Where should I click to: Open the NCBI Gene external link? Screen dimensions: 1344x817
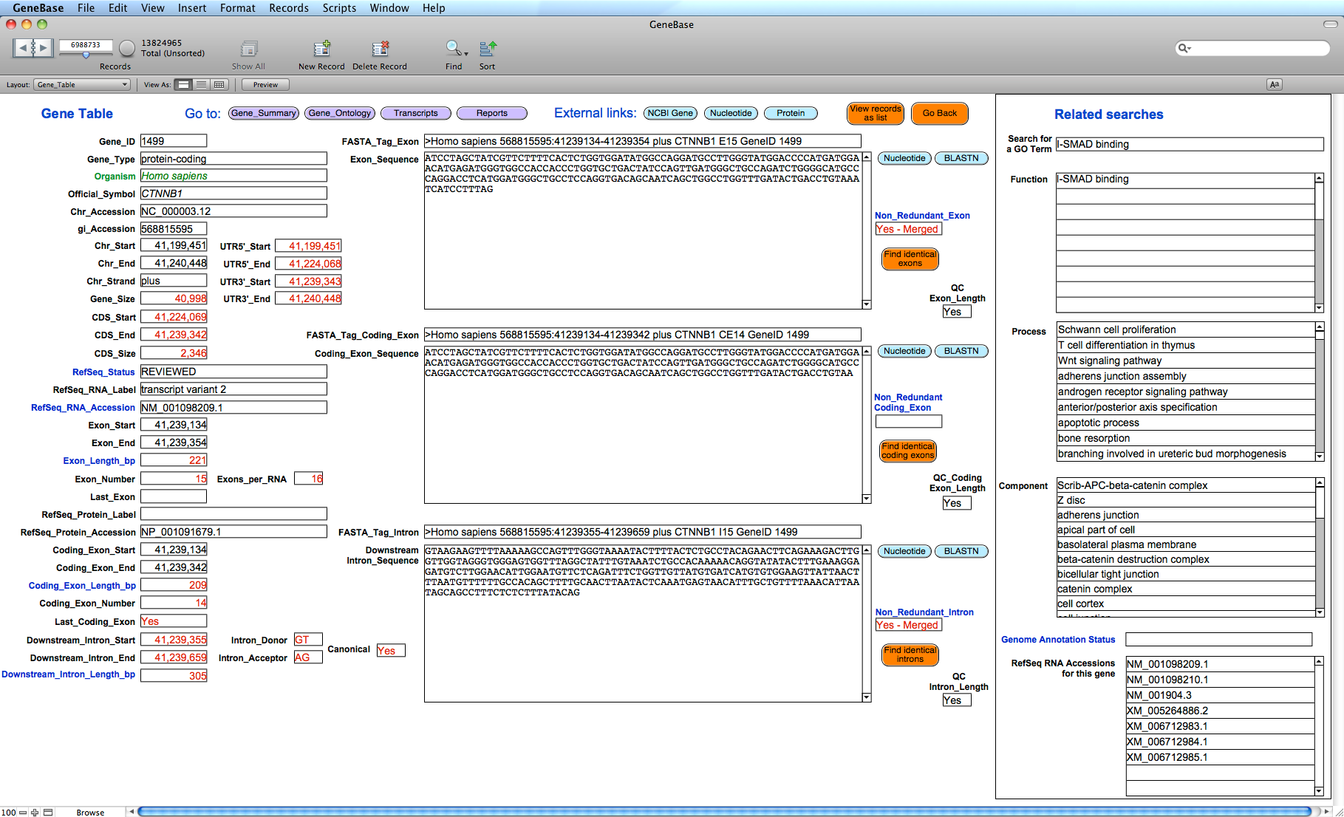670,113
